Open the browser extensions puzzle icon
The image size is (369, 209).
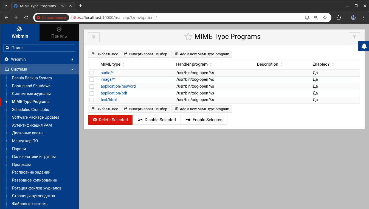(x=339, y=18)
